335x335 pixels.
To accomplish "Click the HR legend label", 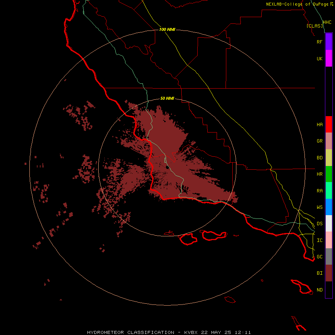I will point(319,174).
